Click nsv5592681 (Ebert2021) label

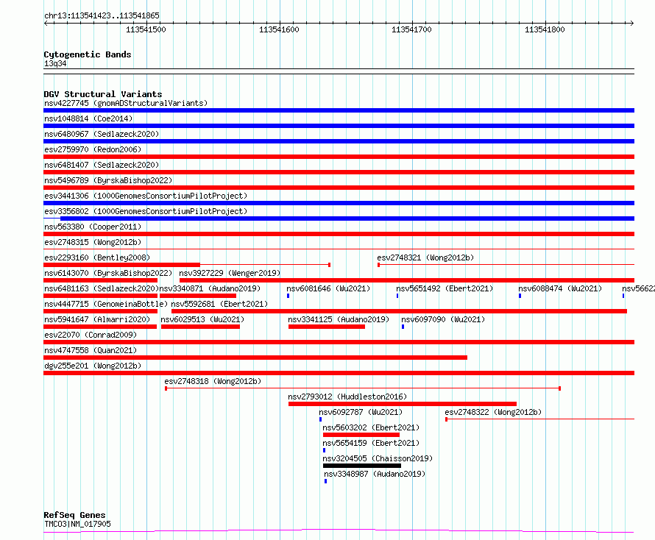coord(219,304)
